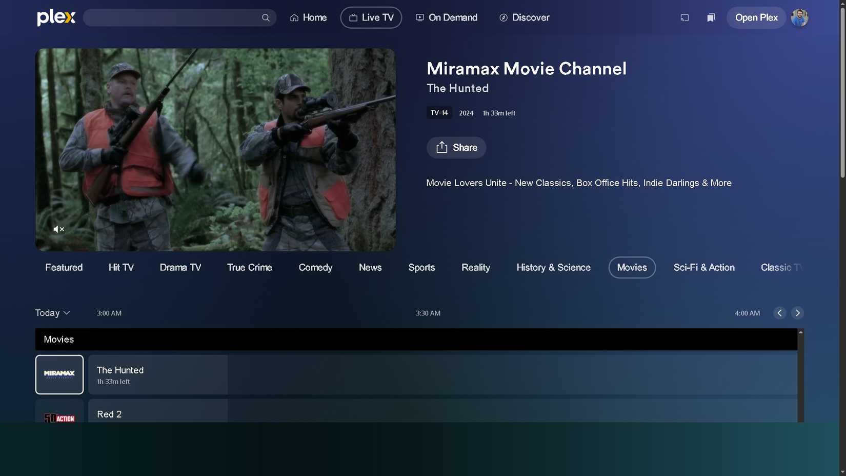Switch to Drama TV category

(x=180, y=268)
